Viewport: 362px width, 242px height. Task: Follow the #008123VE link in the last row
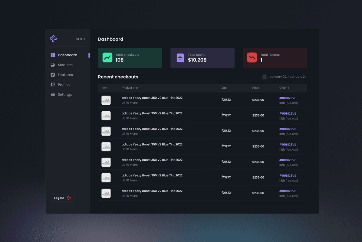coord(288,191)
